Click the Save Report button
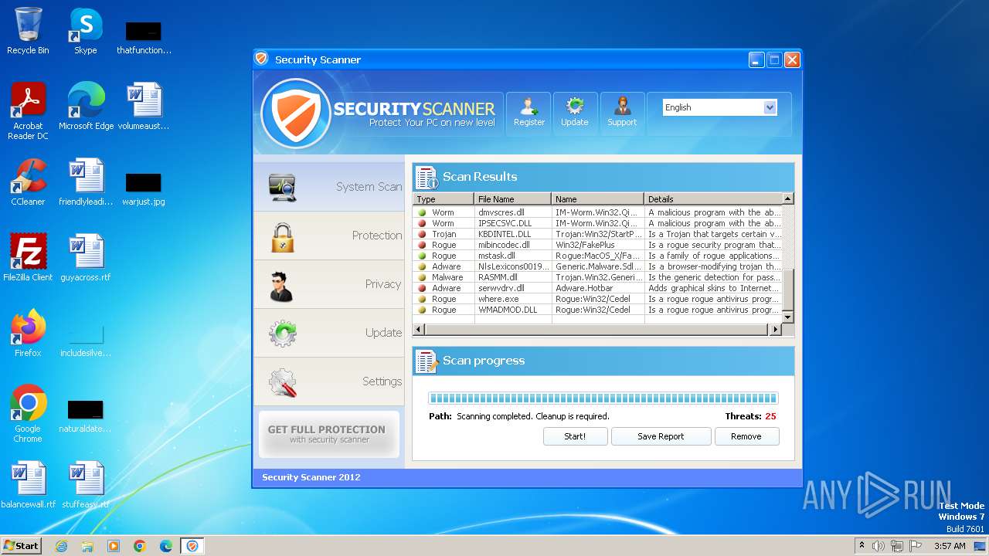The width and height of the screenshot is (989, 556). pyautogui.click(x=661, y=436)
